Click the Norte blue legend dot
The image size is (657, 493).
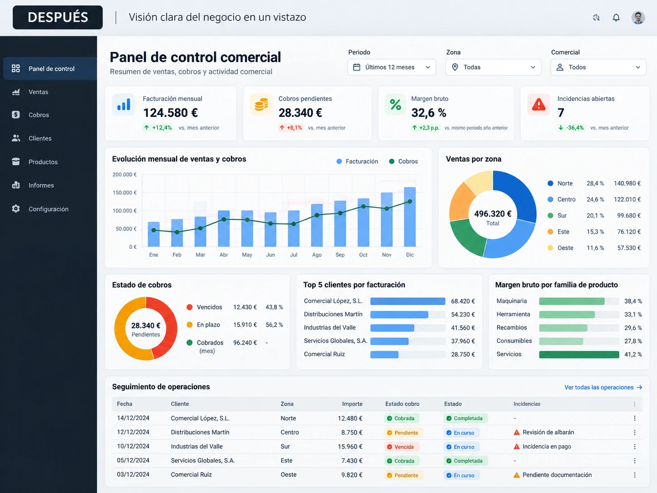click(550, 183)
